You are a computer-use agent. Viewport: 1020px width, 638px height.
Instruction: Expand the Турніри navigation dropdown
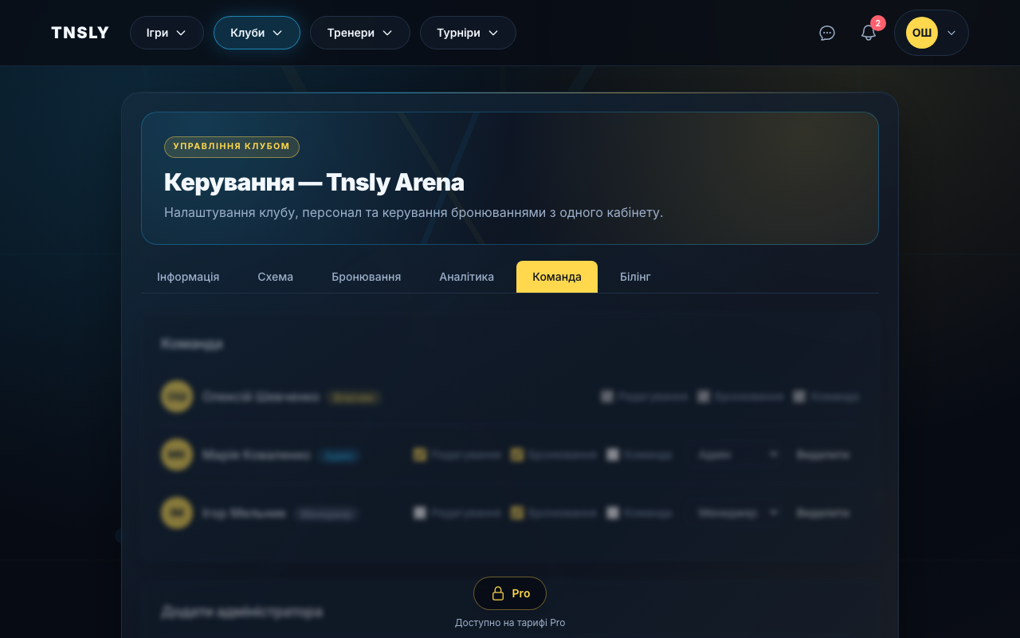(468, 33)
